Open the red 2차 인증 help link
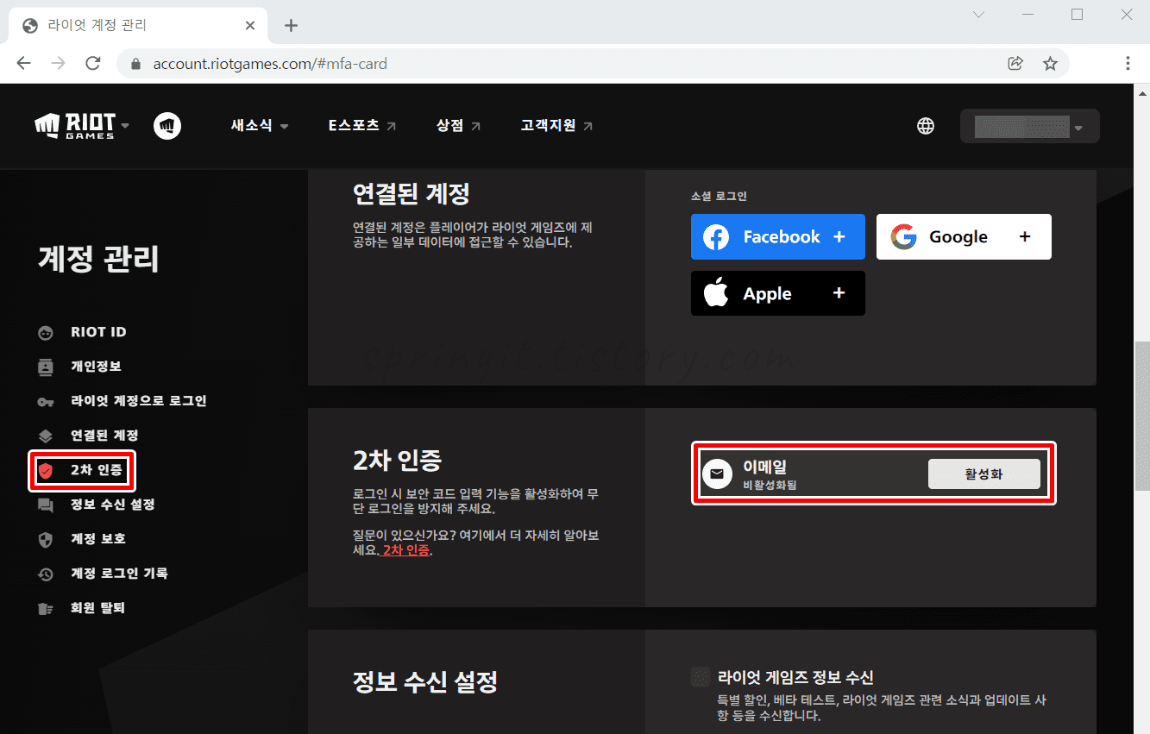 pyautogui.click(x=406, y=550)
